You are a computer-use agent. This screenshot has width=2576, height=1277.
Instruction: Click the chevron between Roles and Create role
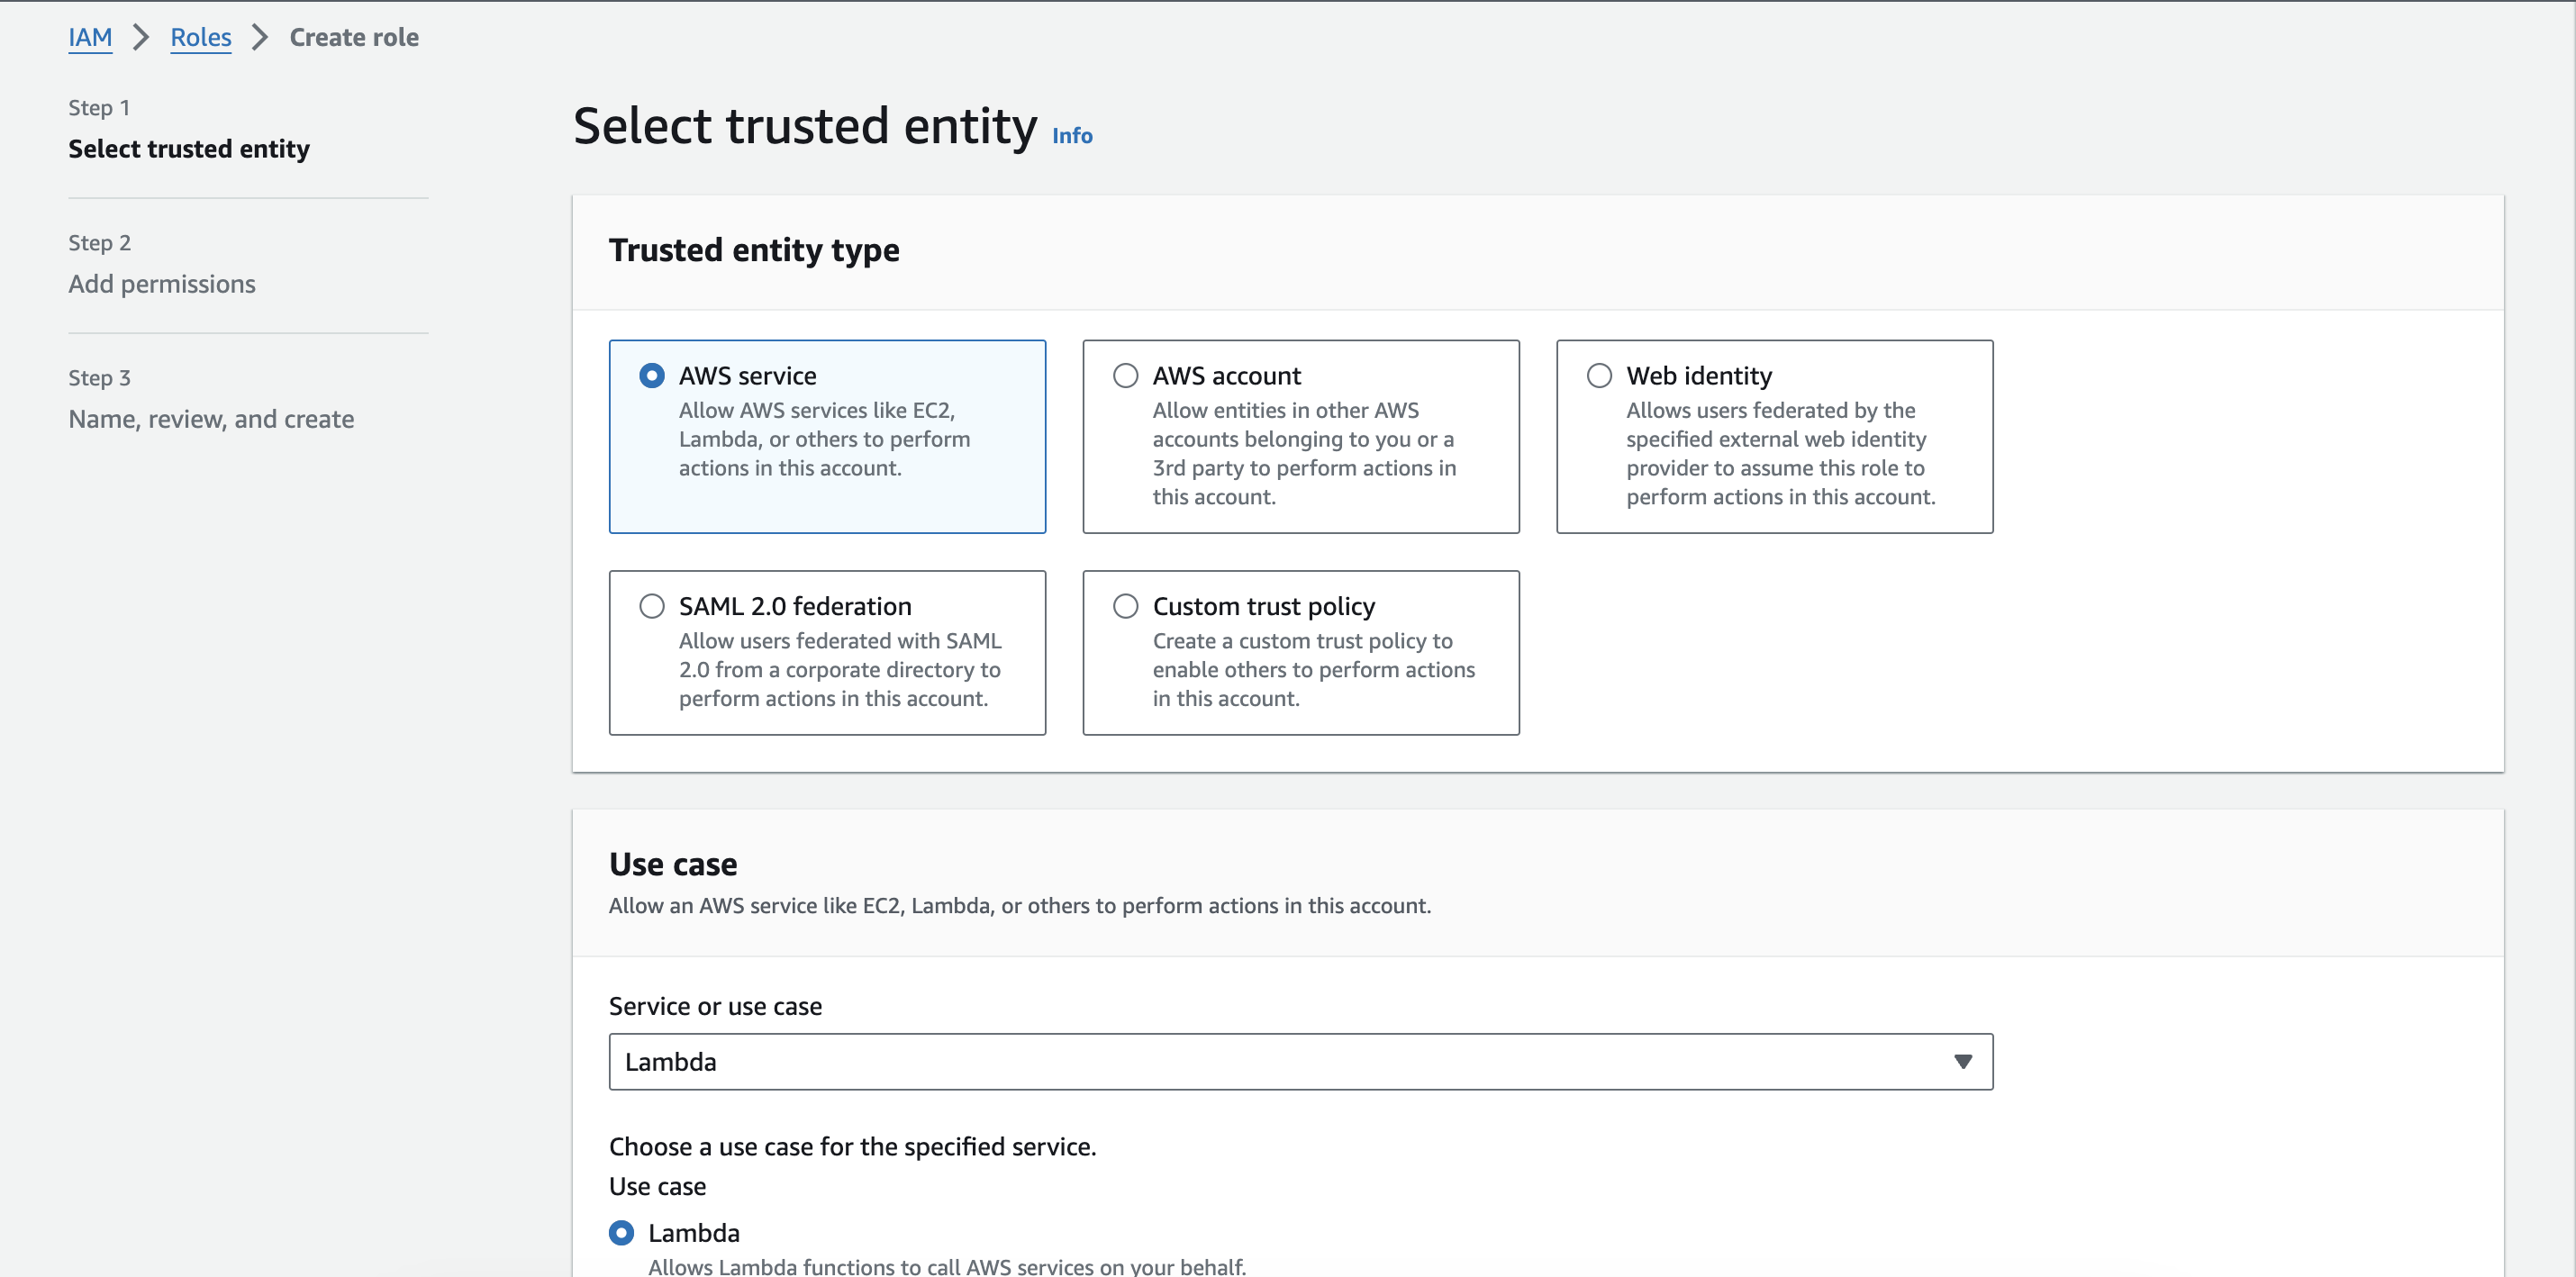pyautogui.click(x=260, y=37)
